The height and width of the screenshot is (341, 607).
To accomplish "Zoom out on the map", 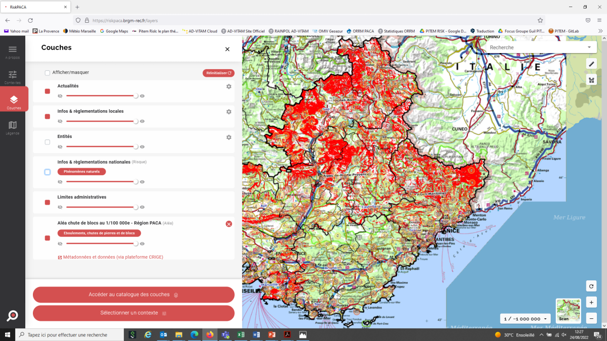I will (591, 318).
